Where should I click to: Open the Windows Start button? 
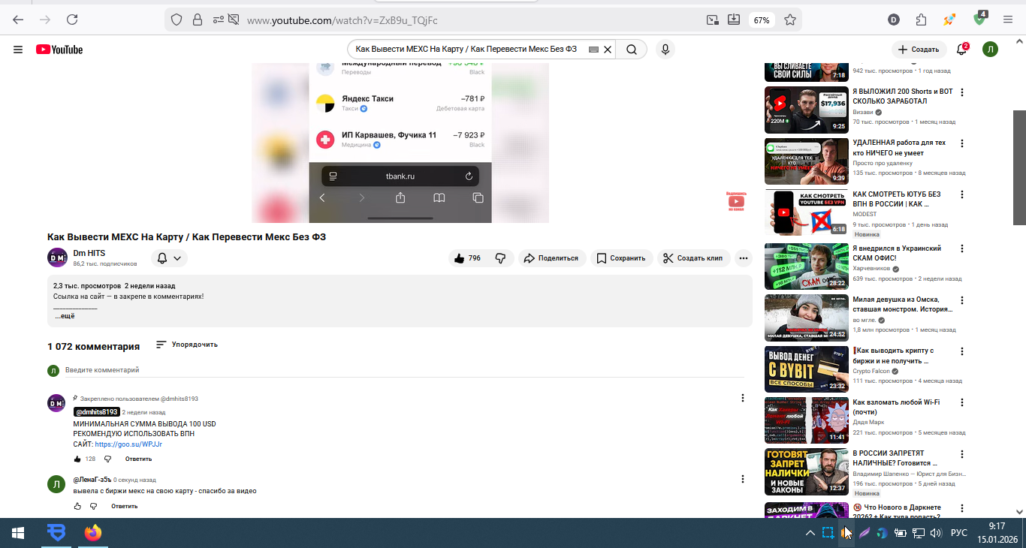[18, 533]
